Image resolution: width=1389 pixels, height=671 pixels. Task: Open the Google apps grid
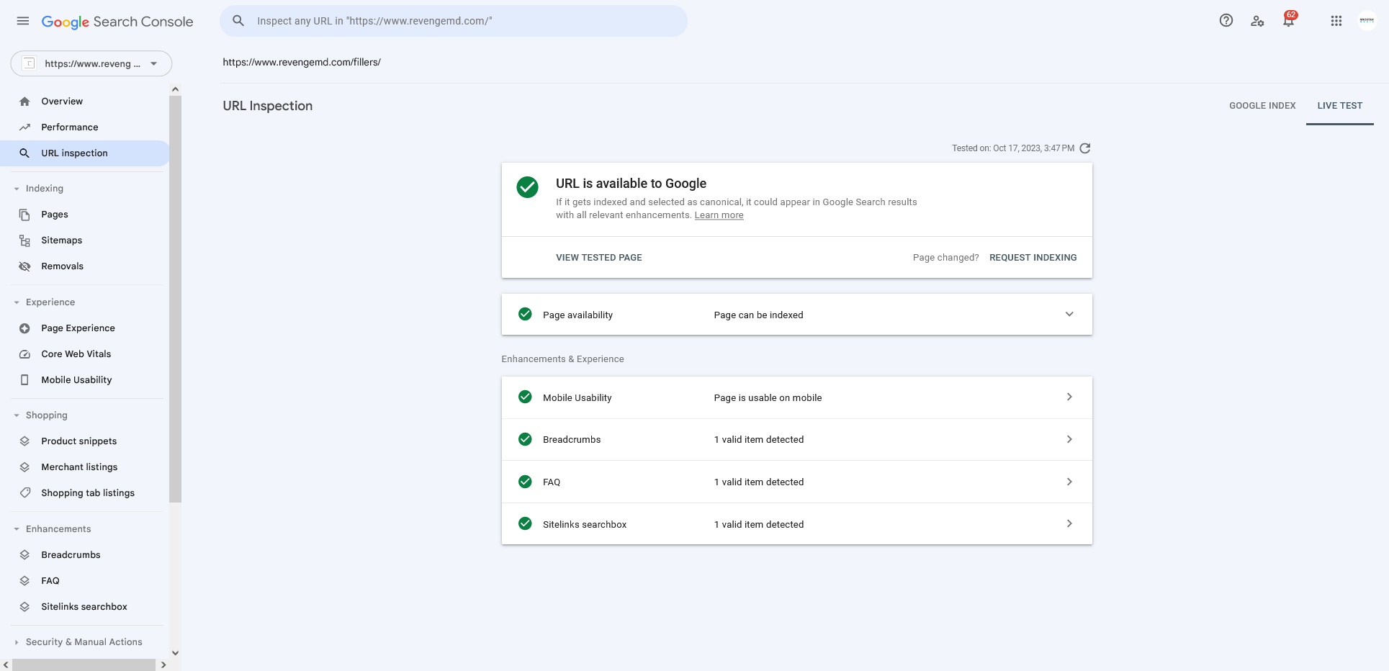click(1336, 21)
